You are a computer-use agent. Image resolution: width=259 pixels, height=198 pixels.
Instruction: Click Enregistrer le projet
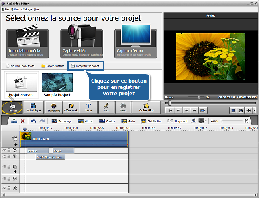(x=85, y=66)
